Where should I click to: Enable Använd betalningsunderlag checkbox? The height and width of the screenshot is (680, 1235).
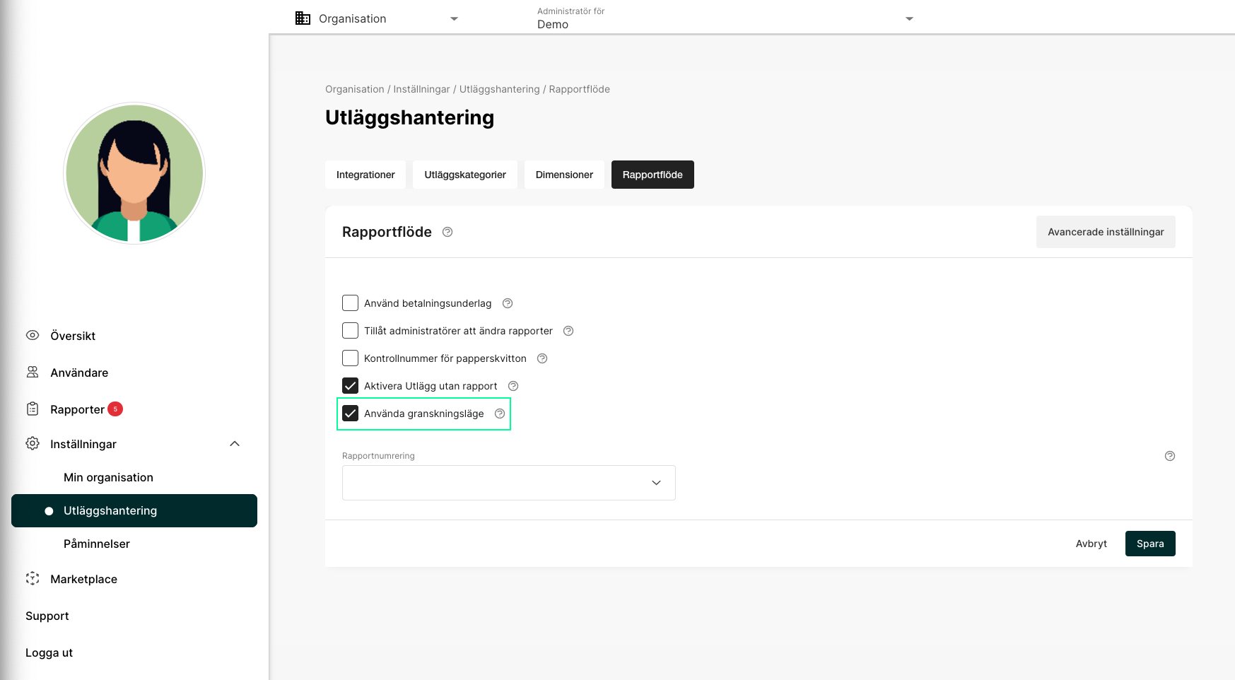(350, 303)
